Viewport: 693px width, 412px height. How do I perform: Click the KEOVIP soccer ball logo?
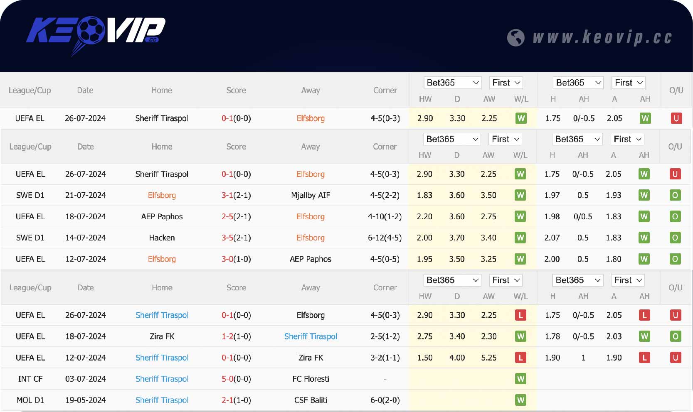pos(91,31)
